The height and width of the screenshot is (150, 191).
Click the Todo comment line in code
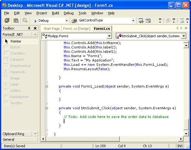tap(116, 117)
